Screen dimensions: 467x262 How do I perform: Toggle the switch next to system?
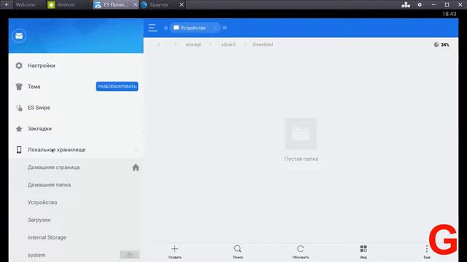coord(130,255)
